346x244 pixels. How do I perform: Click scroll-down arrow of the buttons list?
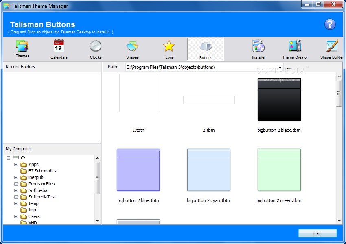point(339,221)
